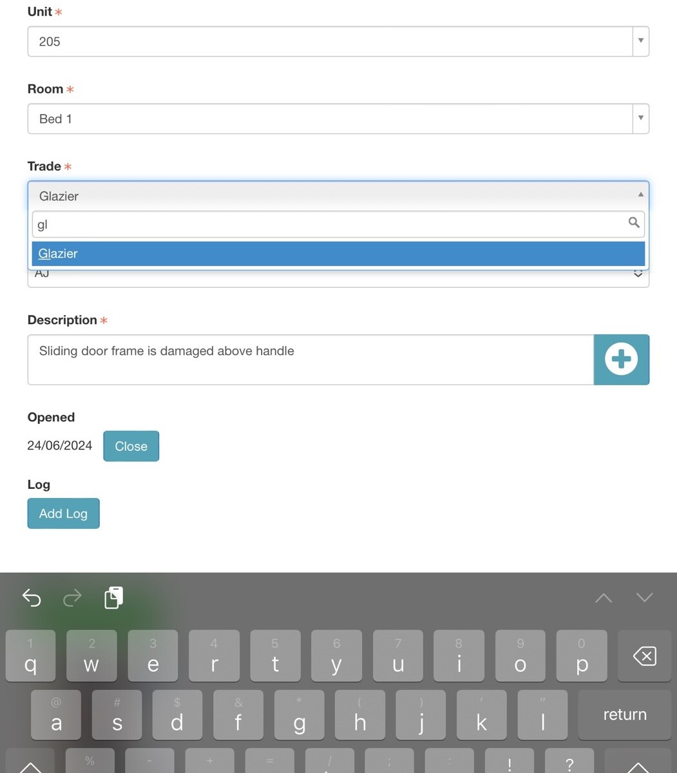Tap the letter g key
The height and width of the screenshot is (773, 677).
click(x=299, y=716)
